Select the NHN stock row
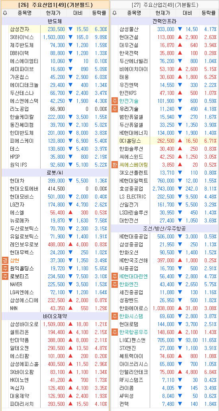Viewport: 219px width, 411px height. tap(55, 308)
